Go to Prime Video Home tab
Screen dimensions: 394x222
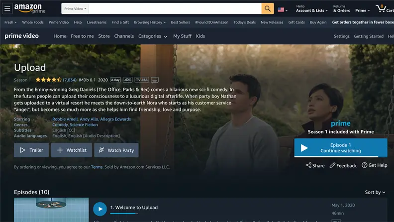(60, 36)
